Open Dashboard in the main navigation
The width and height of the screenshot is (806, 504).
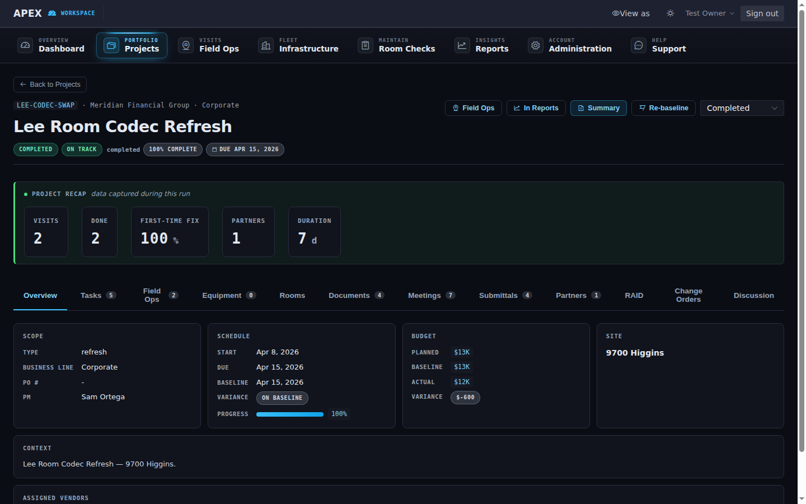(51, 45)
